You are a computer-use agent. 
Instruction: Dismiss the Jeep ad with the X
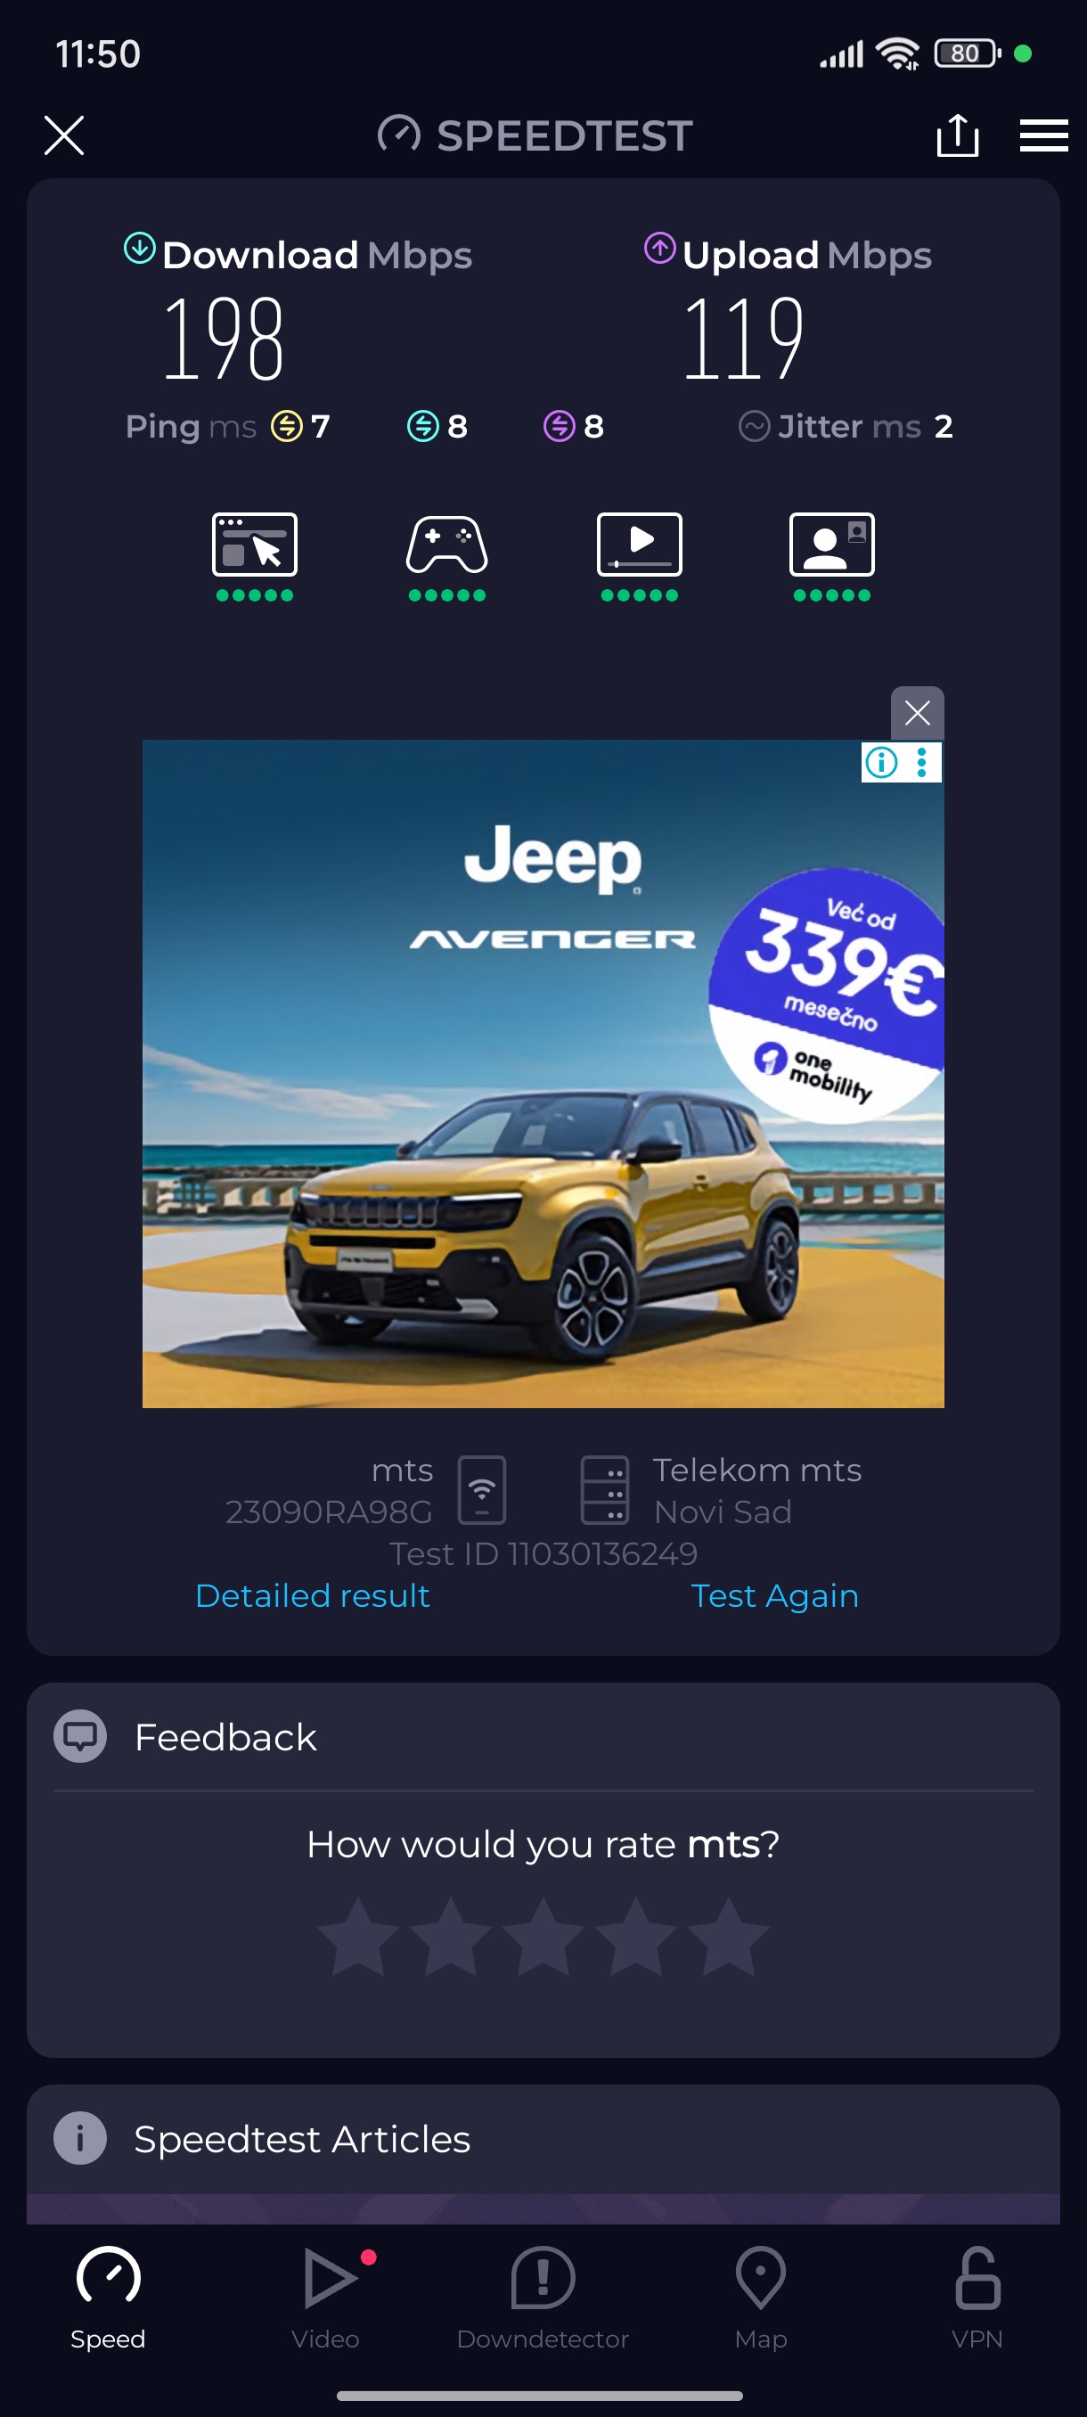(917, 713)
